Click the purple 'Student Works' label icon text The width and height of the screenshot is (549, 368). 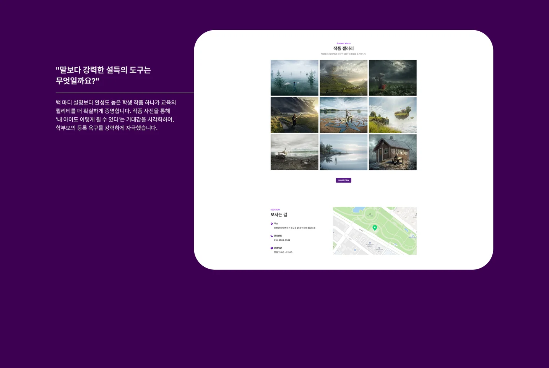[343, 43]
